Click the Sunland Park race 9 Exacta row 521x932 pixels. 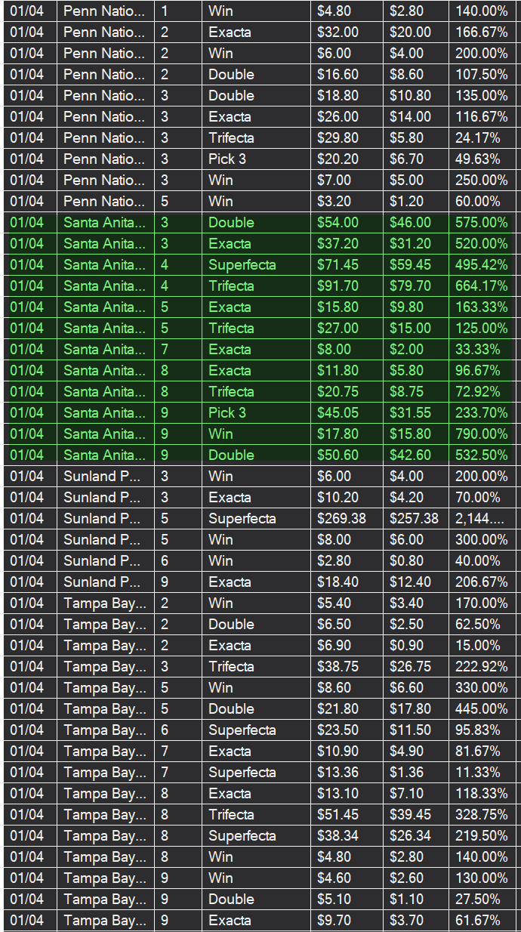pyautogui.click(x=260, y=582)
